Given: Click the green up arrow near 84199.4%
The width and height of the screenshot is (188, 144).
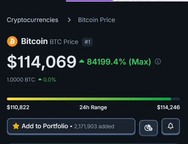Looking at the screenshot, I should (x=82, y=61).
